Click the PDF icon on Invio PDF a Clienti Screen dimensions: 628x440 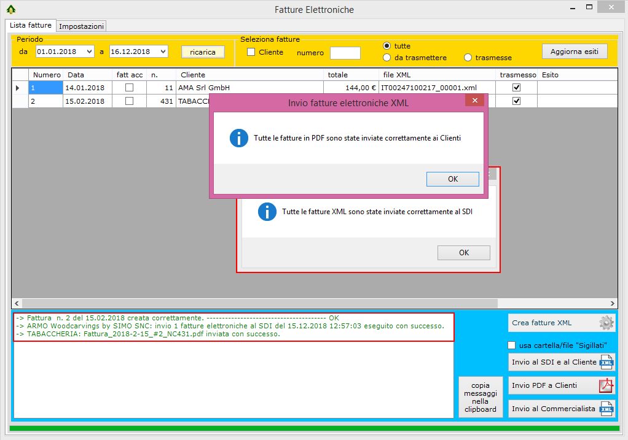point(606,385)
